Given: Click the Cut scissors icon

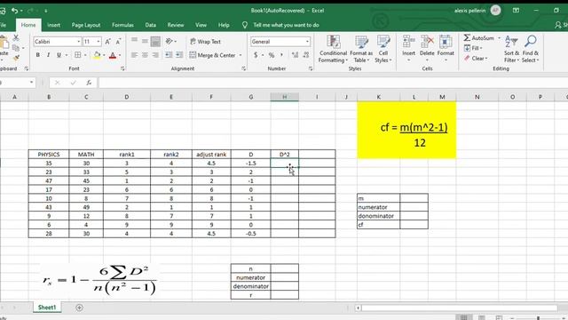Looking at the screenshot, I should pyautogui.click(x=16, y=37).
